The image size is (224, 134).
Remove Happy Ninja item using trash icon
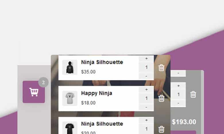click(161, 98)
